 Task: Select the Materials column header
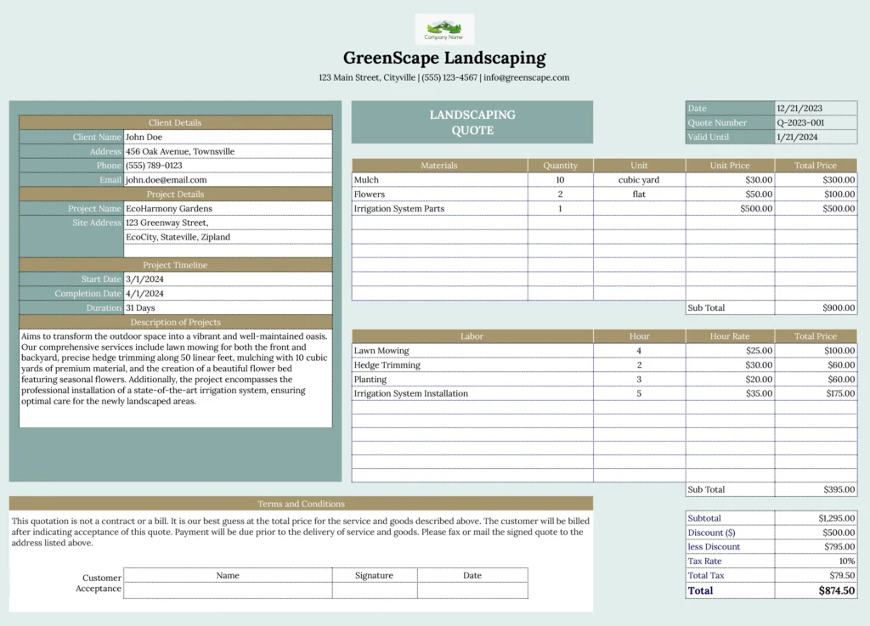[x=439, y=166]
